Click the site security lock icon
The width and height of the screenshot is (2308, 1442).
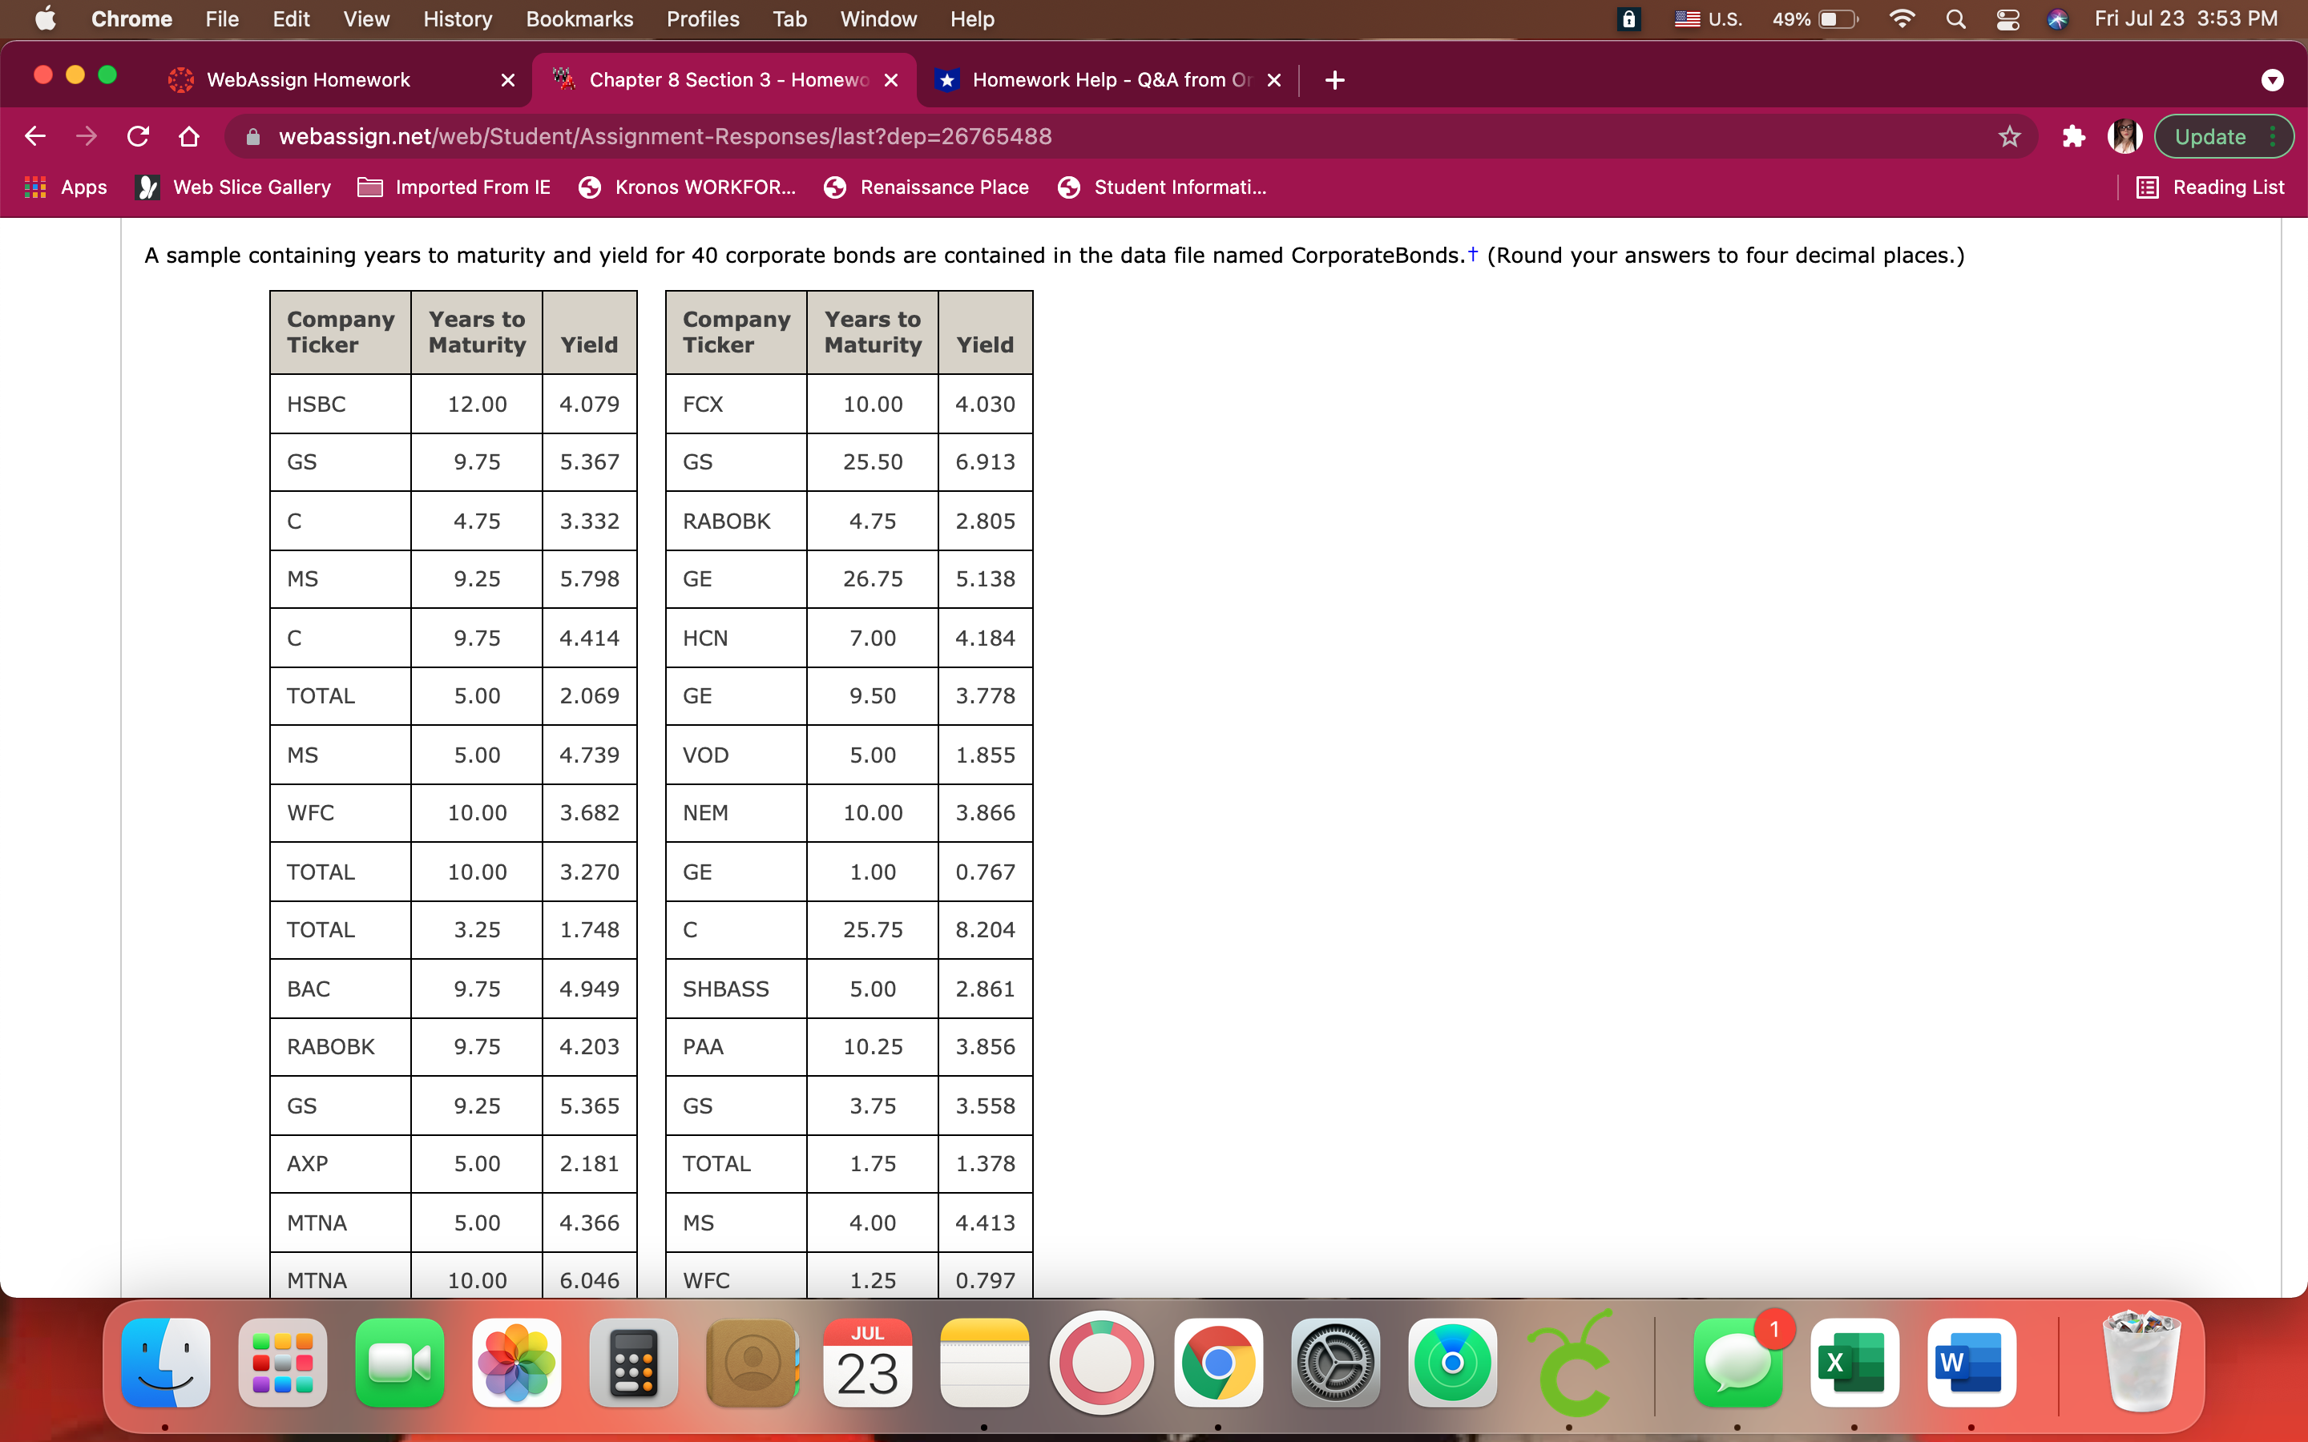252,135
